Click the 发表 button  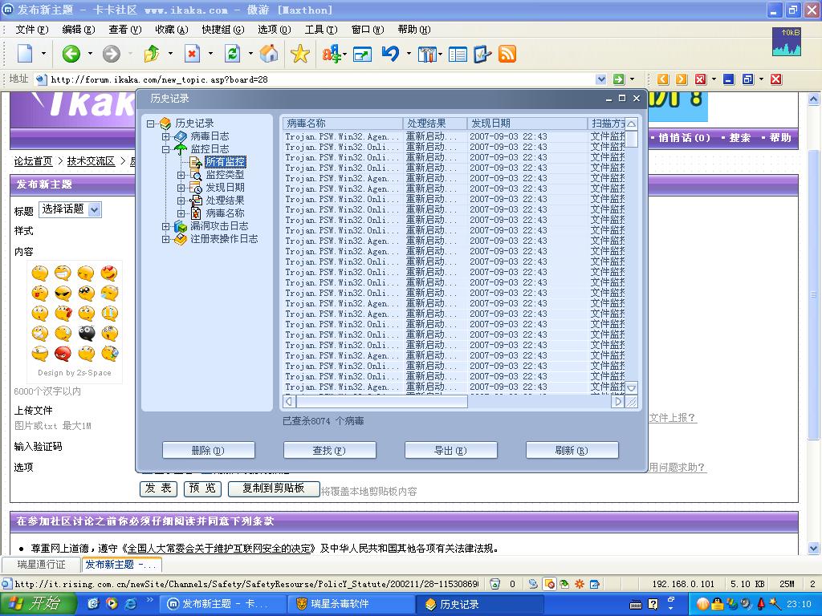pos(158,488)
